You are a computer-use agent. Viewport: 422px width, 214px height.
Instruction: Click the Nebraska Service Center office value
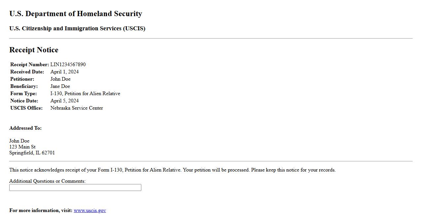[77, 108]
